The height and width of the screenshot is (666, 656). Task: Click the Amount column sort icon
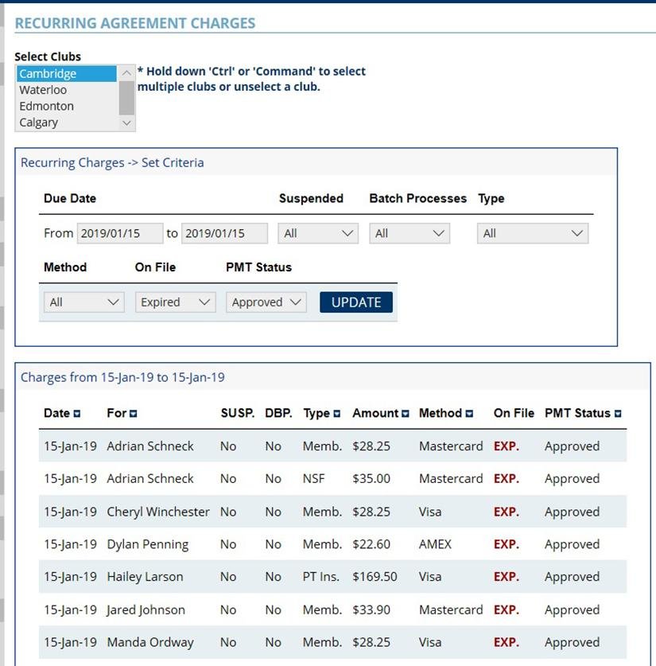406,414
